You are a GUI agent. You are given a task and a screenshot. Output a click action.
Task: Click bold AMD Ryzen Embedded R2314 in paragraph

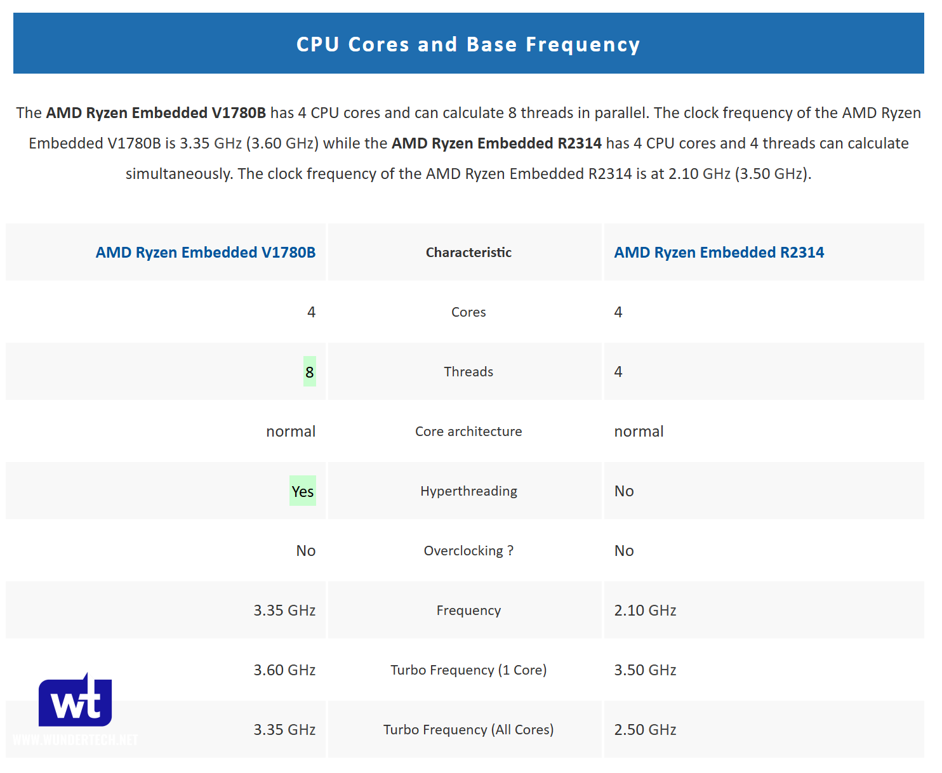[496, 143]
